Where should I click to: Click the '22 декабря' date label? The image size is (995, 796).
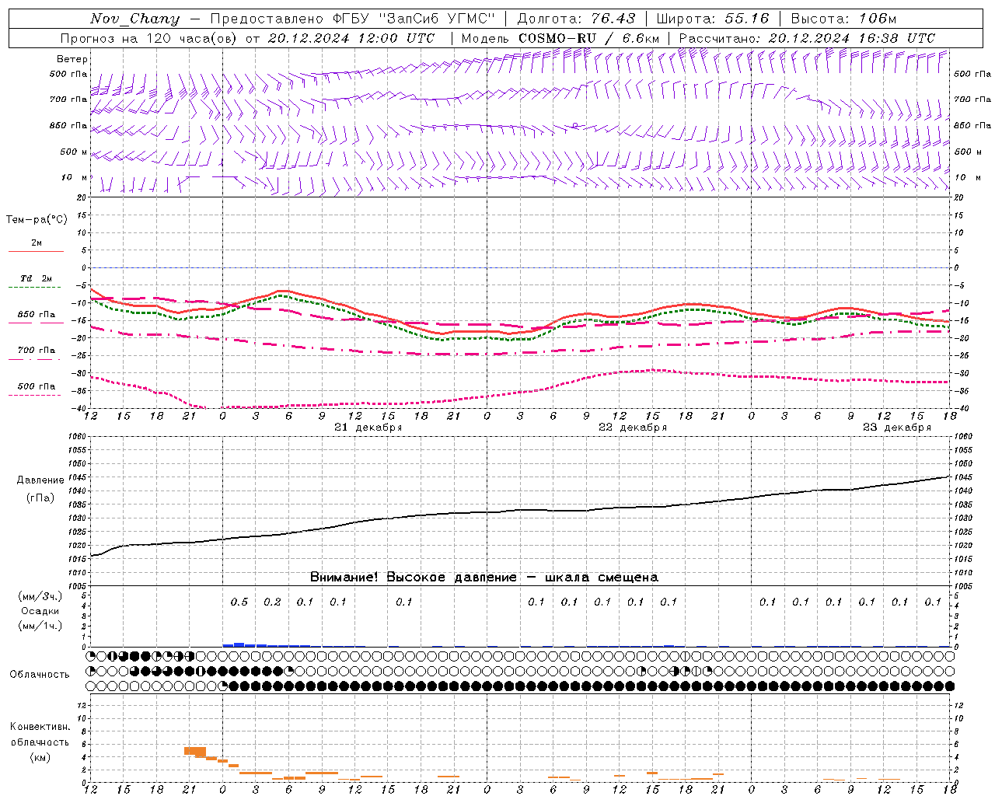(x=632, y=428)
